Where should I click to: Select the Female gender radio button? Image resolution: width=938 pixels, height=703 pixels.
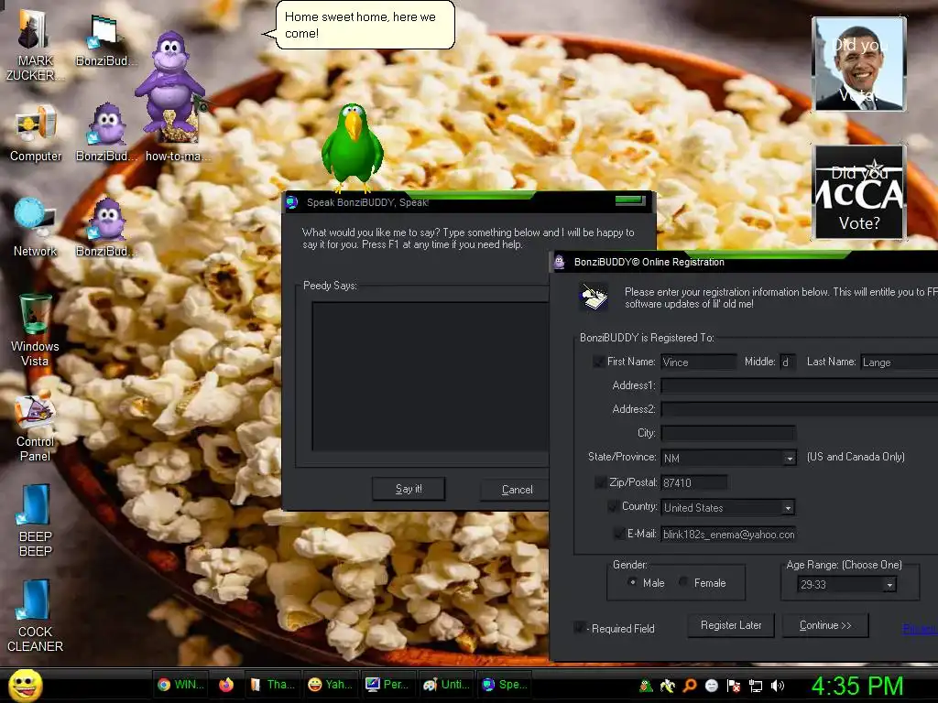[683, 582]
